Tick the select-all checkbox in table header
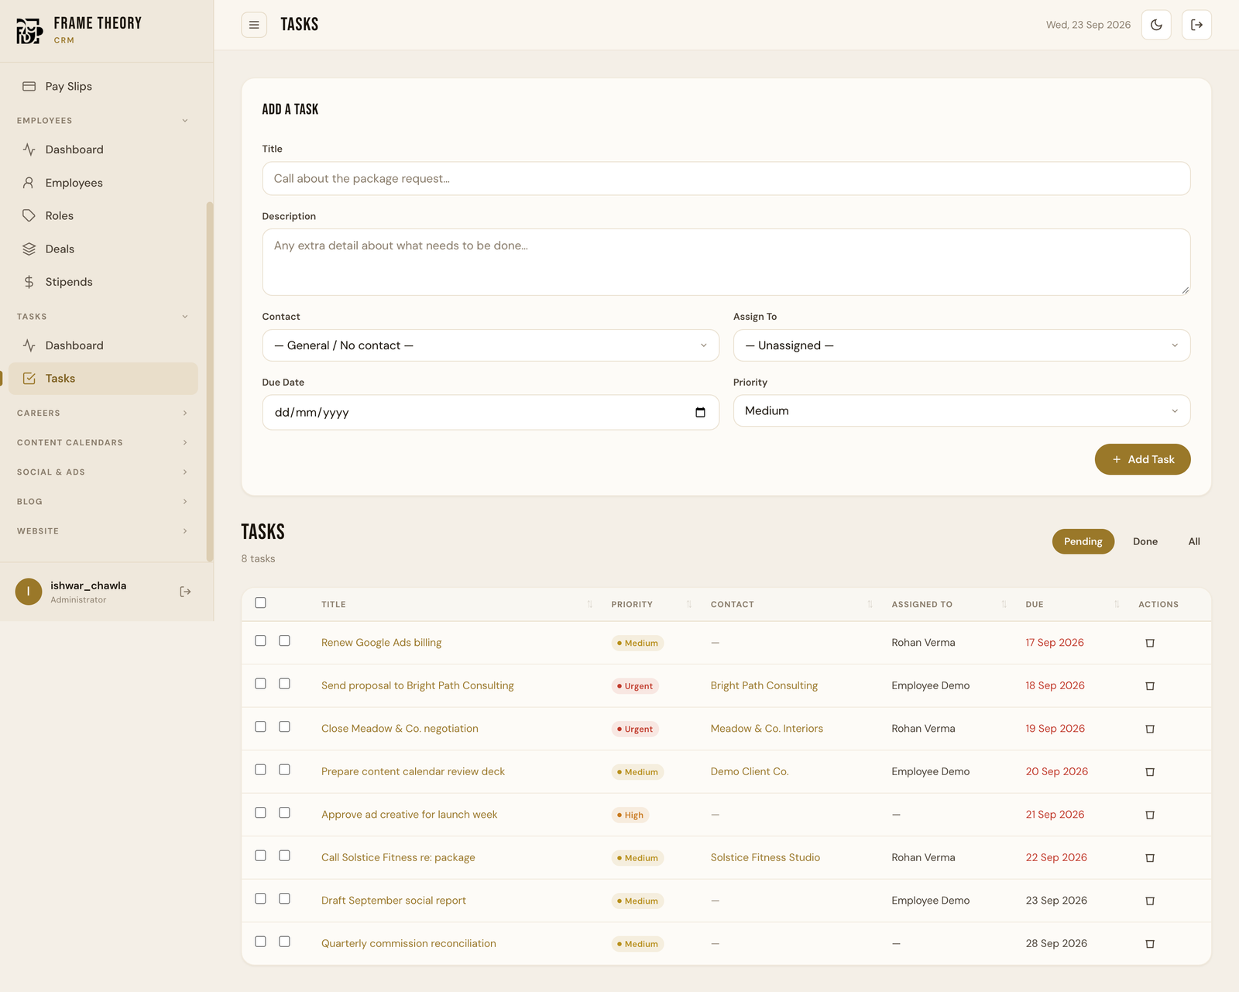This screenshot has height=992, width=1239. coord(260,602)
